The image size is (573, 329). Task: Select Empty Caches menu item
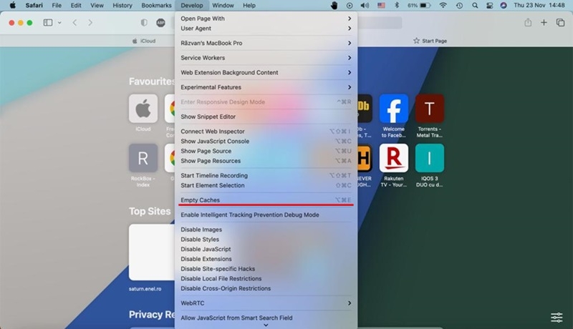point(201,200)
